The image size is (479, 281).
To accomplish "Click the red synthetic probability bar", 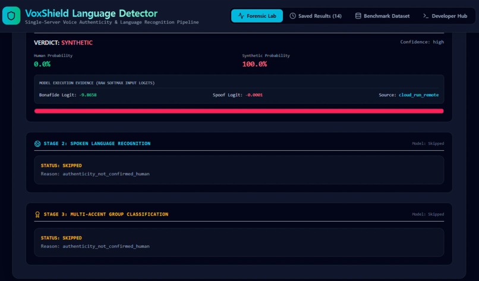I will [239, 111].
